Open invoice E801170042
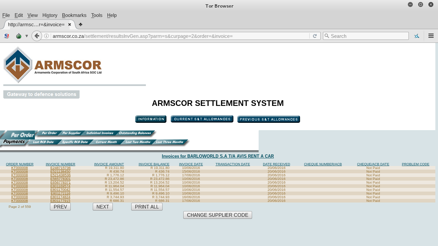Image resolution: width=438 pixels, height=246 pixels. point(60,190)
